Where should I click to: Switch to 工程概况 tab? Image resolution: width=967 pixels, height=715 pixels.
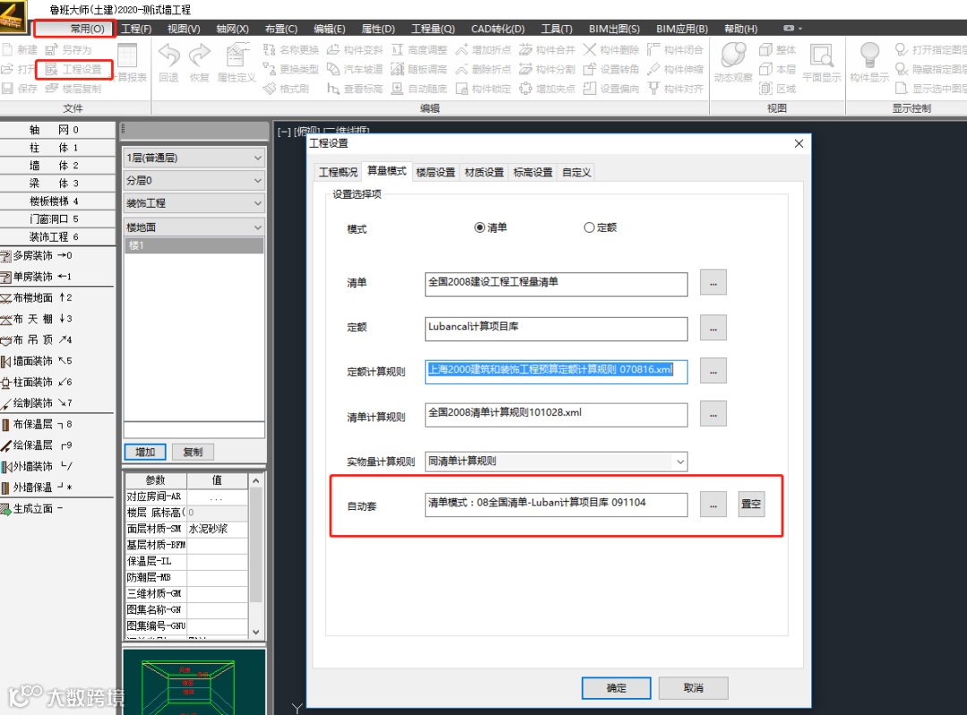point(338,173)
